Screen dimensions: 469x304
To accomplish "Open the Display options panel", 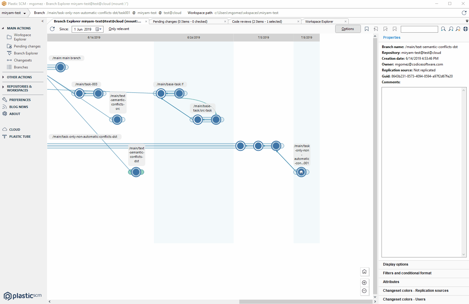I will tap(395, 264).
